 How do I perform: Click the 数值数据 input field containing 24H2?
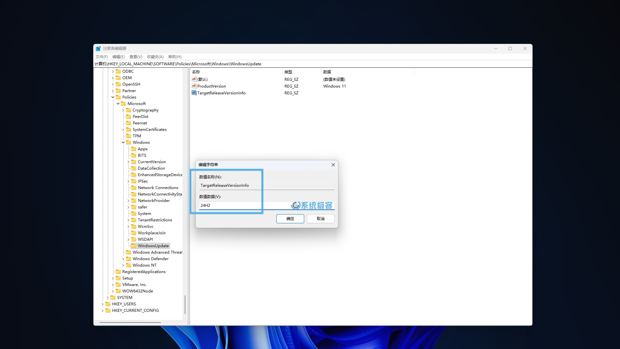(x=267, y=206)
